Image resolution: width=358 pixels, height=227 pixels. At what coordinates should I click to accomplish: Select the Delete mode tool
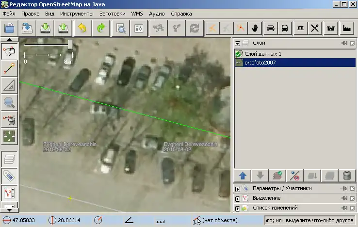[9, 119]
